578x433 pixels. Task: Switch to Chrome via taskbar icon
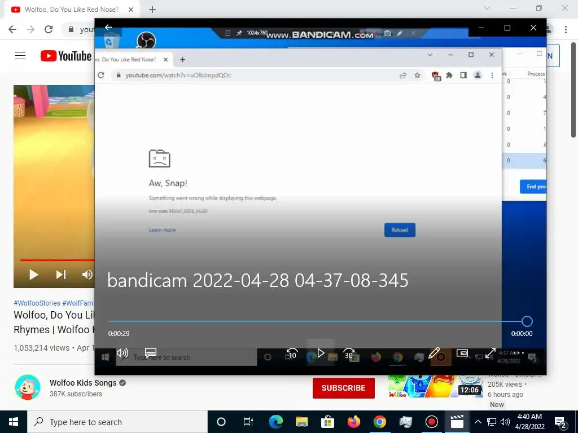(380, 422)
